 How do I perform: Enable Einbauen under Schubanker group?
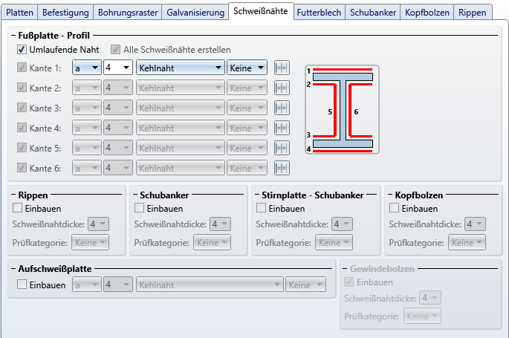pyautogui.click(x=139, y=209)
